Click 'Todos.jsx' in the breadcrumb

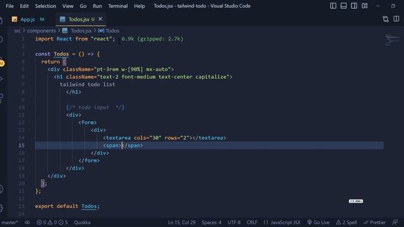[x=81, y=31]
